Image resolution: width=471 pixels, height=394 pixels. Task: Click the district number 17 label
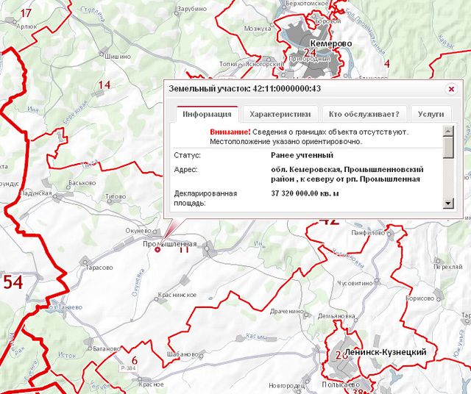26,13
